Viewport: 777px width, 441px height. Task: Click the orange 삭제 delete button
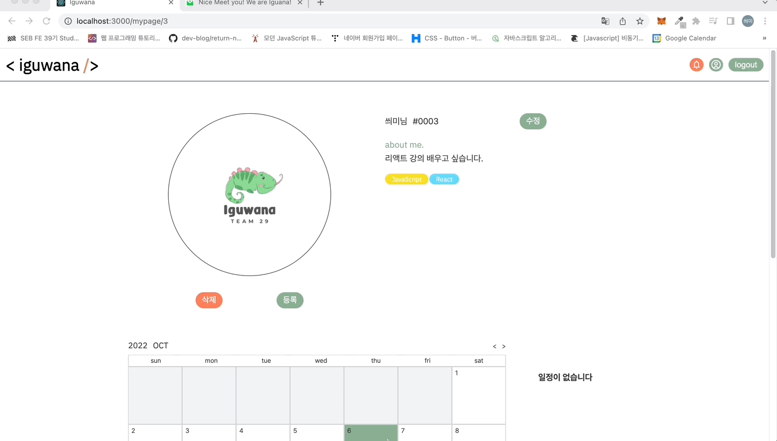pyautogui.click(x=209, y=300)
